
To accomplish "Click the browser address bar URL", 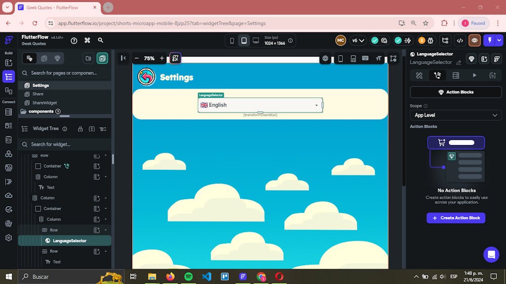I will [162, 23].
